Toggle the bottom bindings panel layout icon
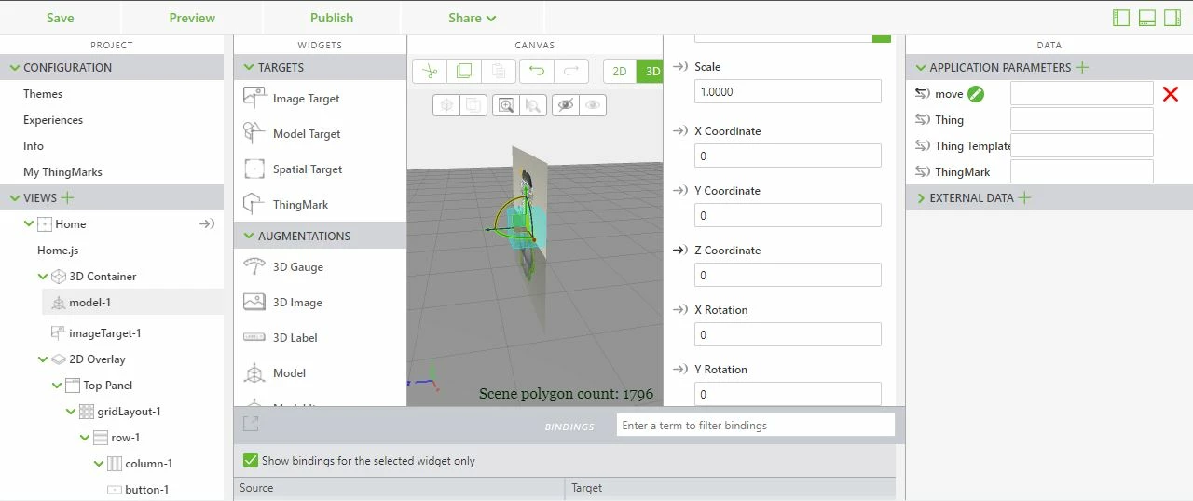Viewport: 1193px width, 501px height. 1146,18
